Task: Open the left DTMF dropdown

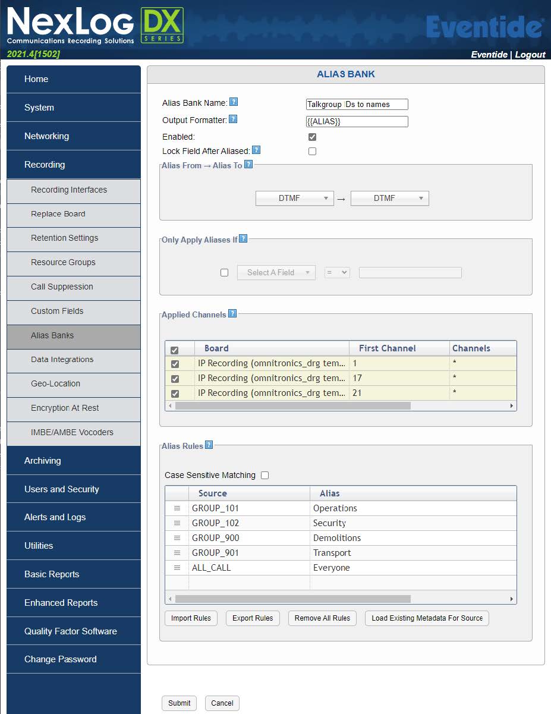Action: [x=294, y=198]
